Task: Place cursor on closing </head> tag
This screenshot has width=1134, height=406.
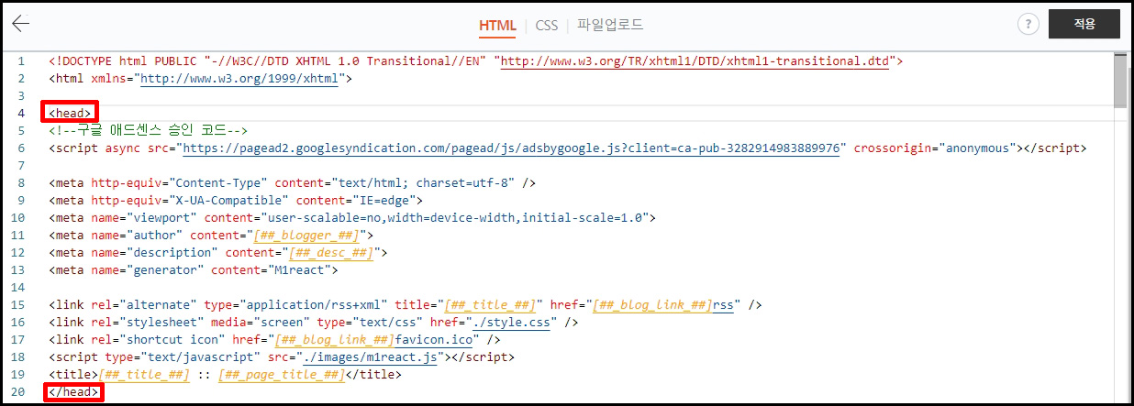Action: tap(73, 392)
